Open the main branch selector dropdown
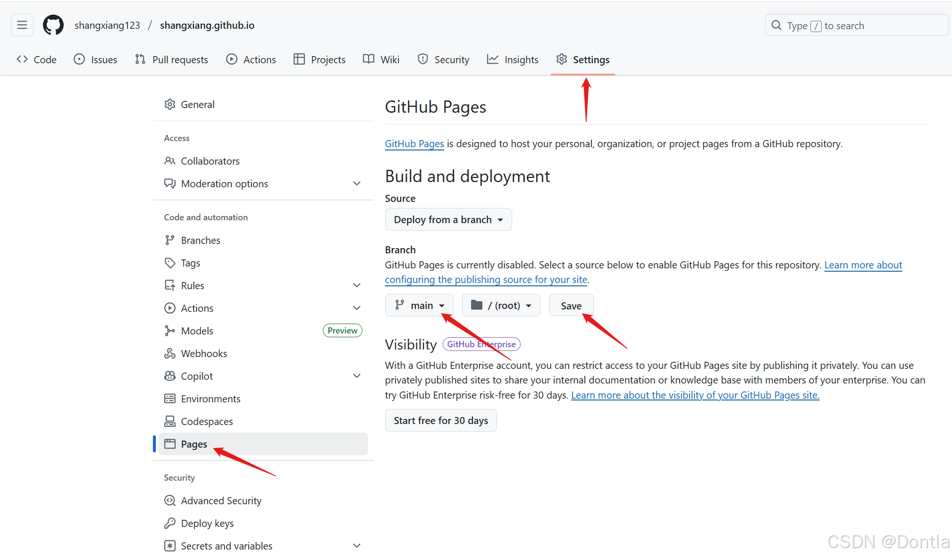This screenshot has height=558, width=952. pos(419,305)
